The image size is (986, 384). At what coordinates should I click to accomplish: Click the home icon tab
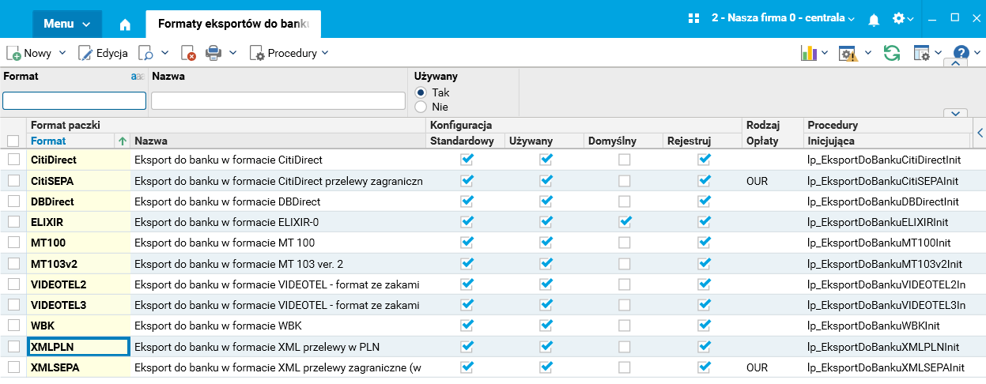click(125, 24)
